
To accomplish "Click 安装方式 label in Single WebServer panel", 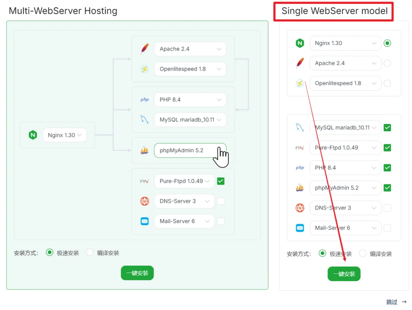I will click(x=299, y=254).
